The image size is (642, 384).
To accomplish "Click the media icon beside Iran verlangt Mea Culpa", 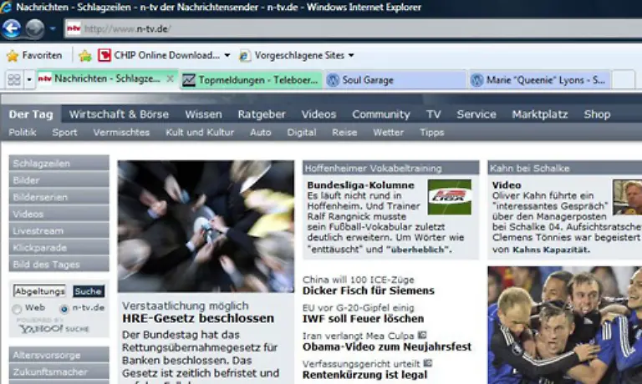I will [421, 336].
